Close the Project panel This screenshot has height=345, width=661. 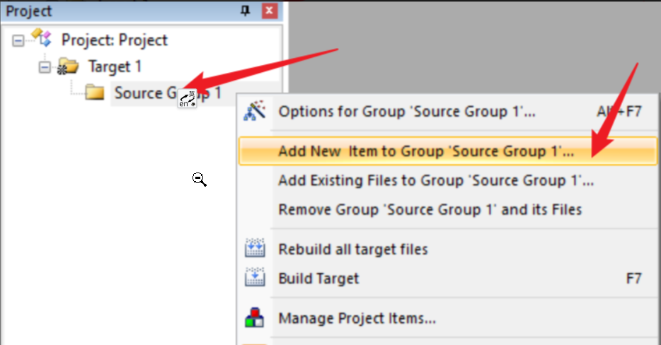coord(269,11)
